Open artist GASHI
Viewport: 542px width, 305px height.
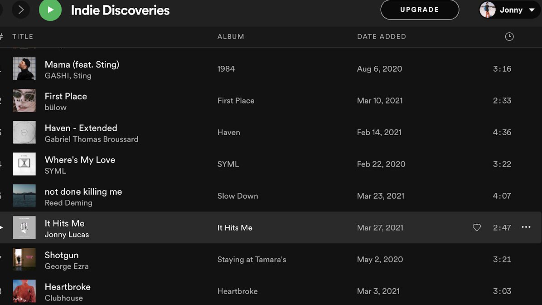point(57,76)
